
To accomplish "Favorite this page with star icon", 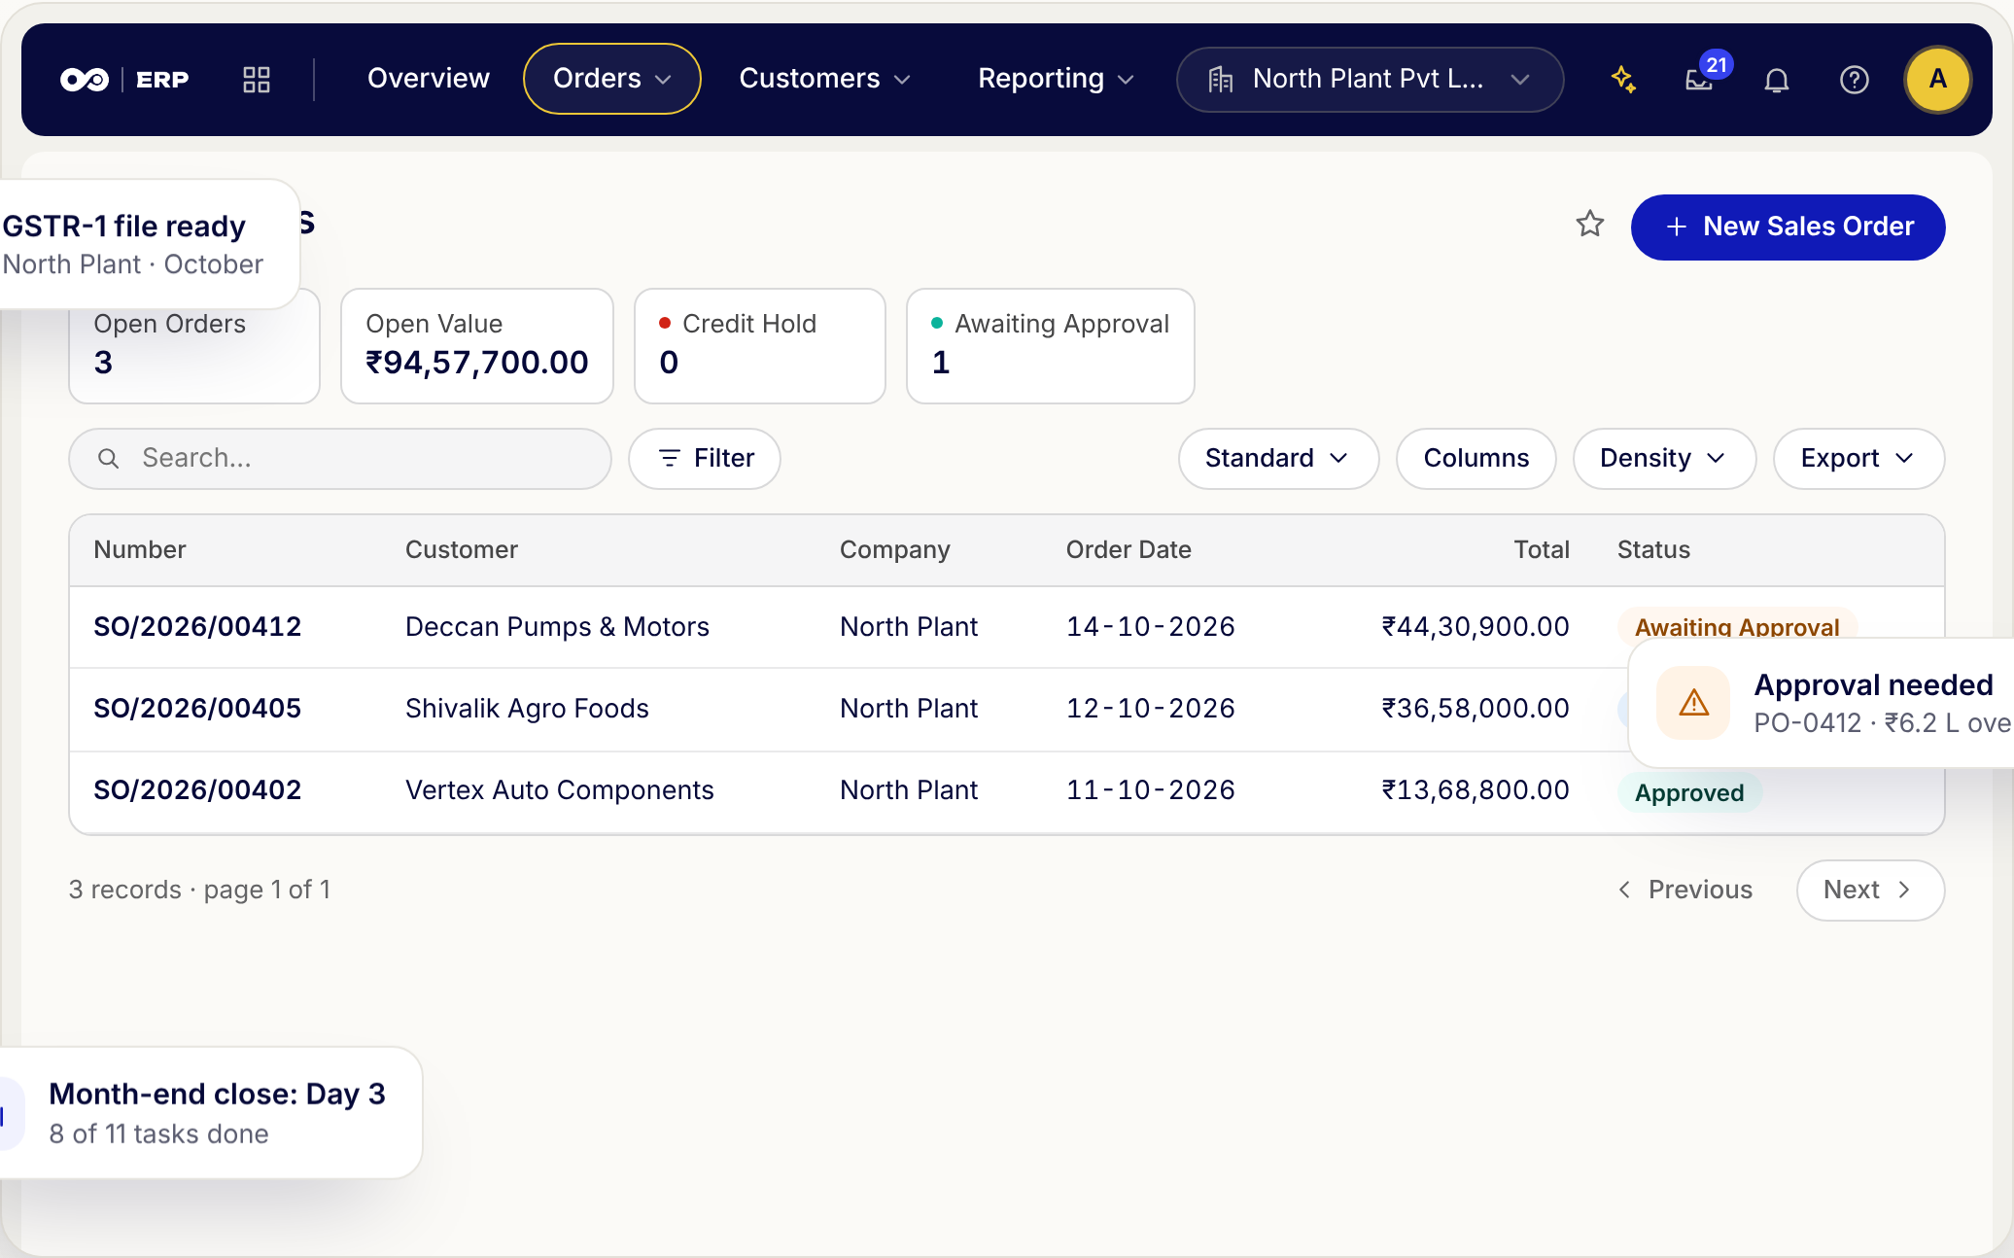I will [x=1590, y=225].
